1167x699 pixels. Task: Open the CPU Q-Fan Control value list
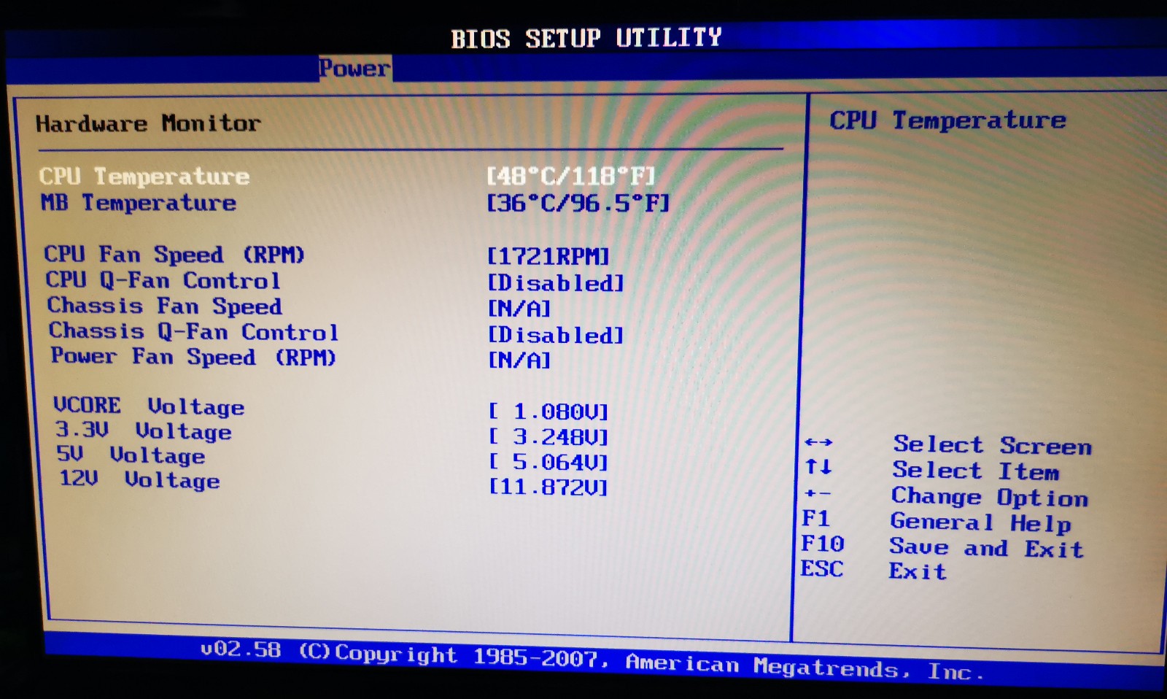[x=556, y=282]
